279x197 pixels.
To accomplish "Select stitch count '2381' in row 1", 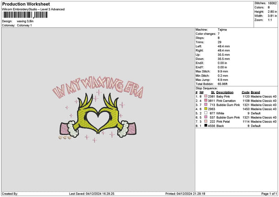I will click(212, 96).
